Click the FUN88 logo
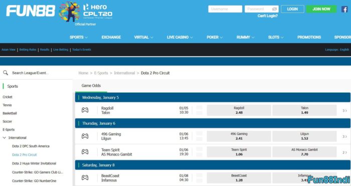The image size is (351, 186). coord(31,11)
